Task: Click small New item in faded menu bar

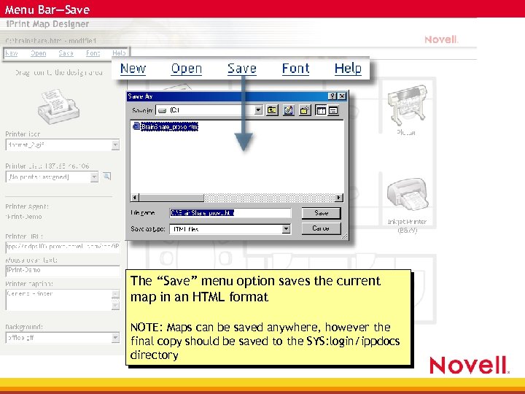Action: click(12, 53)
